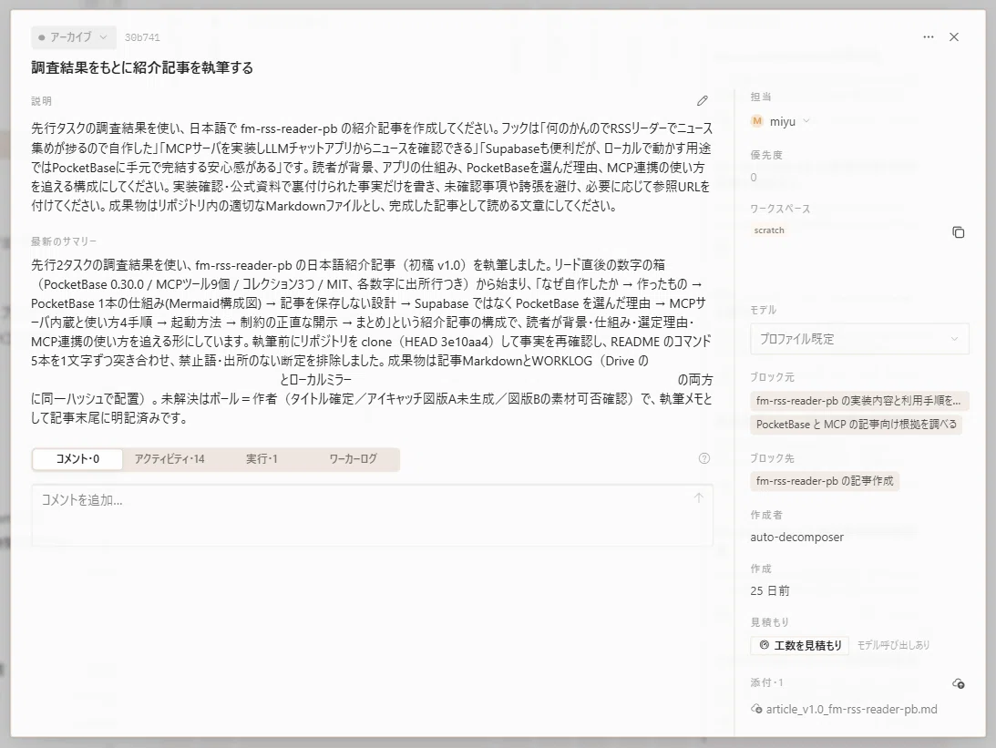This screenshot has height=748, width=996.
Task: Focus the コメントを追加 comment field
Action: 372,515
